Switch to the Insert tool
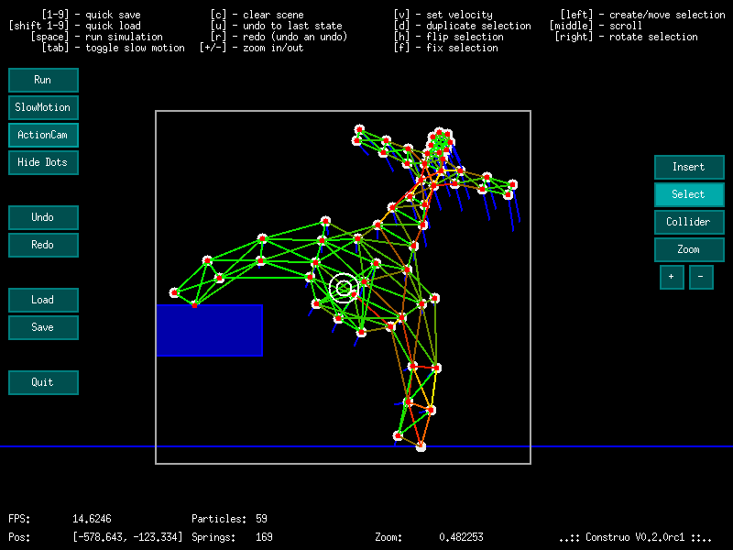The image size is (733, 550). [688, 167]
